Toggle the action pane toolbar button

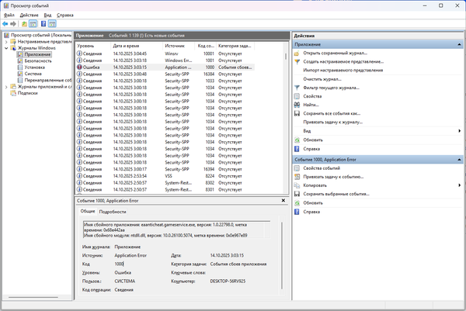[53, 24]
